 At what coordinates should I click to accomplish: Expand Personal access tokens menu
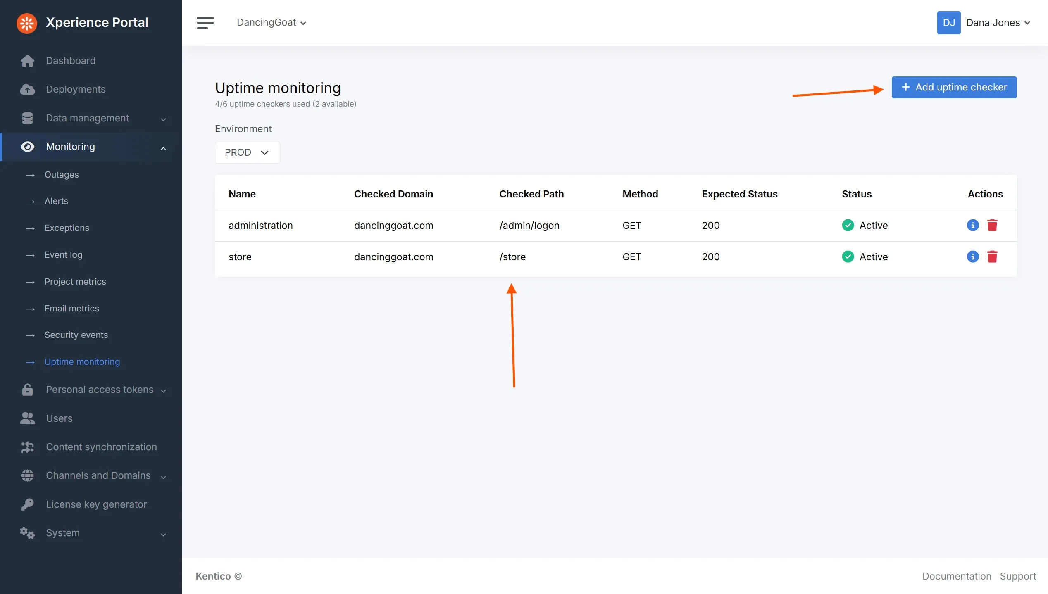pos(99,390)
